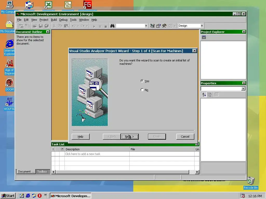Open the Window menu

pos(84,20)
